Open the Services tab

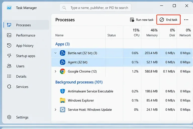[x=22, y=87]
